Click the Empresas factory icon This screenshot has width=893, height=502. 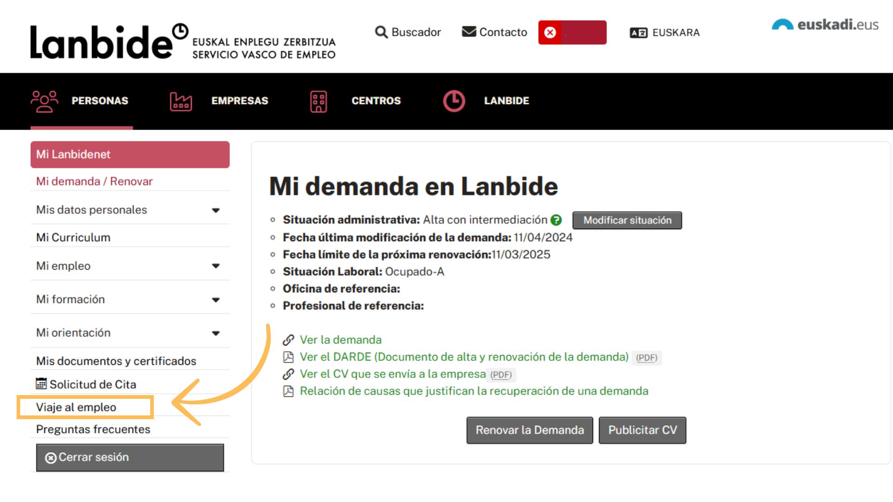181,101
